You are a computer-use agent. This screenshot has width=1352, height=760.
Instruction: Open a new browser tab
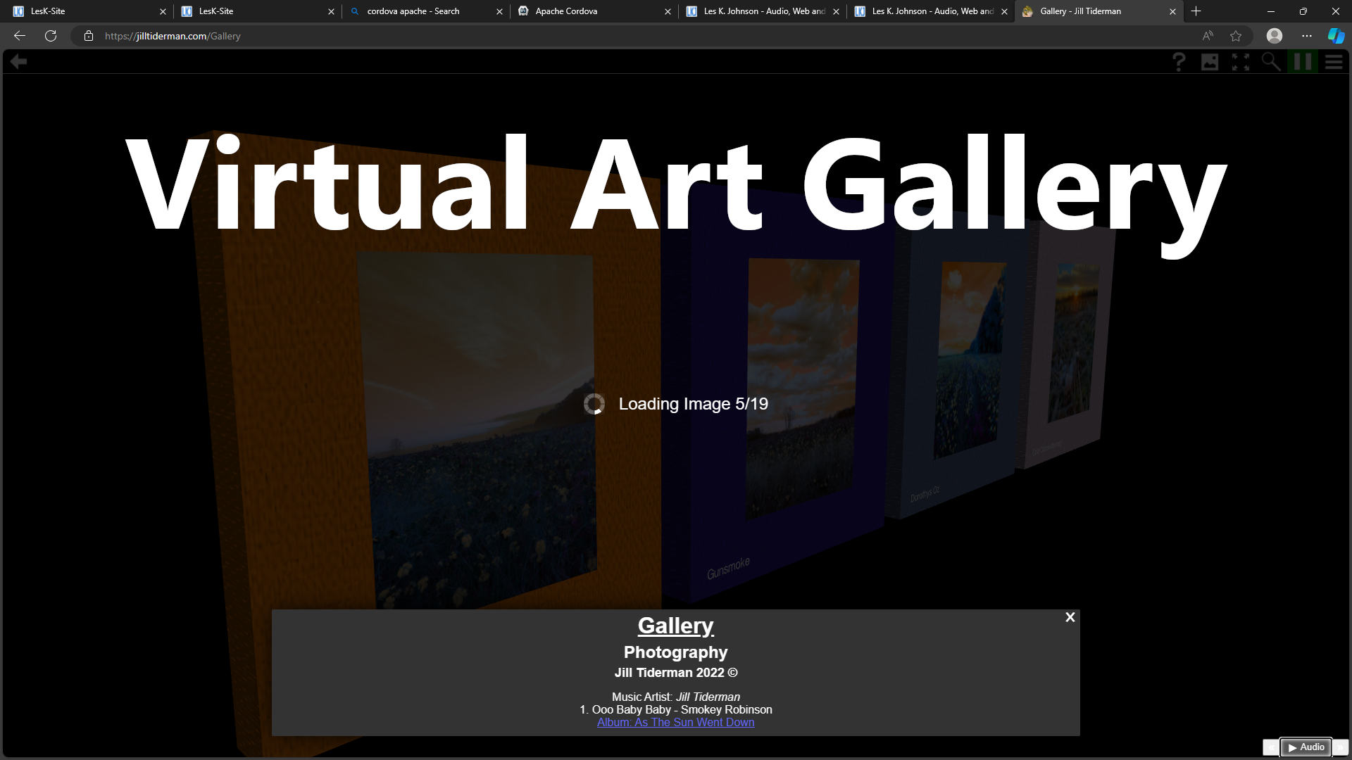pyautogui.click(x=1196, y=11)
